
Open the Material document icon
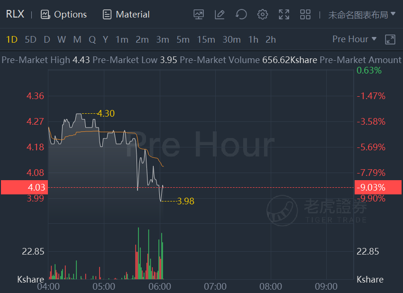(107, 14)
